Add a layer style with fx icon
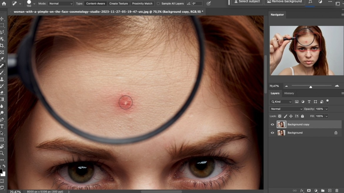This screenshot has height=193, width=344. 302,191
